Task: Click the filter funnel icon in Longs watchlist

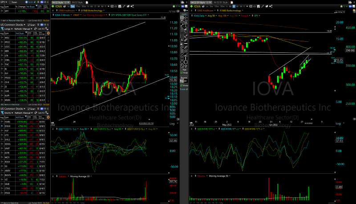Action: coord(2,29)
